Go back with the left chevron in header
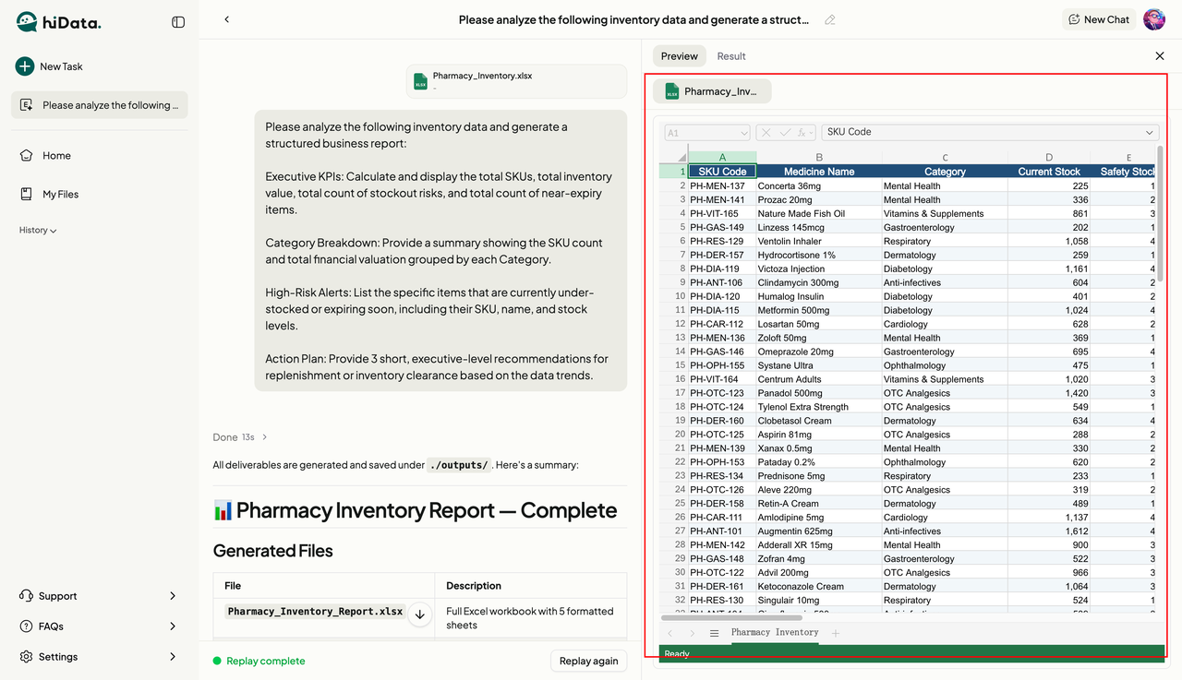 click(226, 19)
